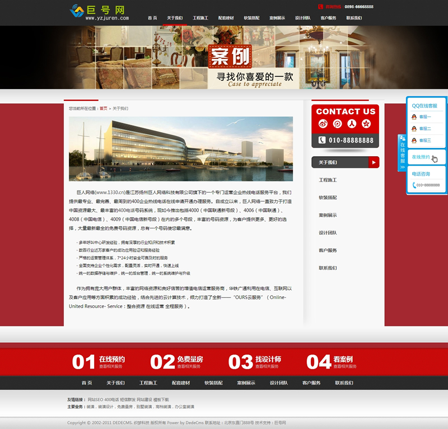Click the QQ penguin icon for 客服三
This screenshot has height=429, width=448.
[414, 141]
